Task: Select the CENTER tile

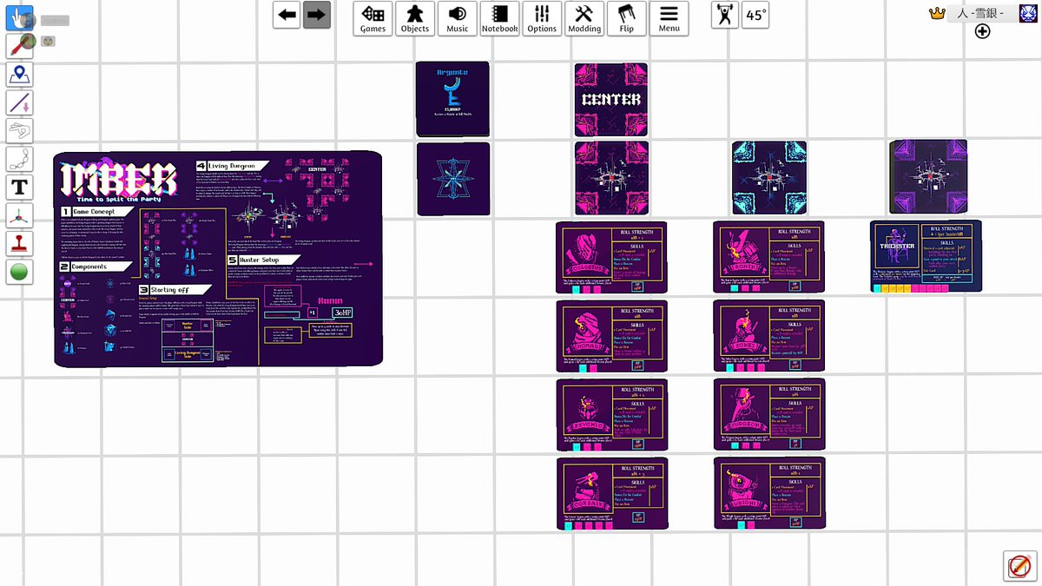Action: click(x=611, y=99)
